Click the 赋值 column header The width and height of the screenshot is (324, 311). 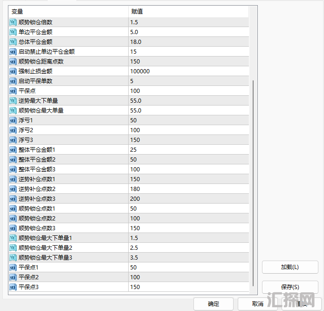tap(189, 11)
